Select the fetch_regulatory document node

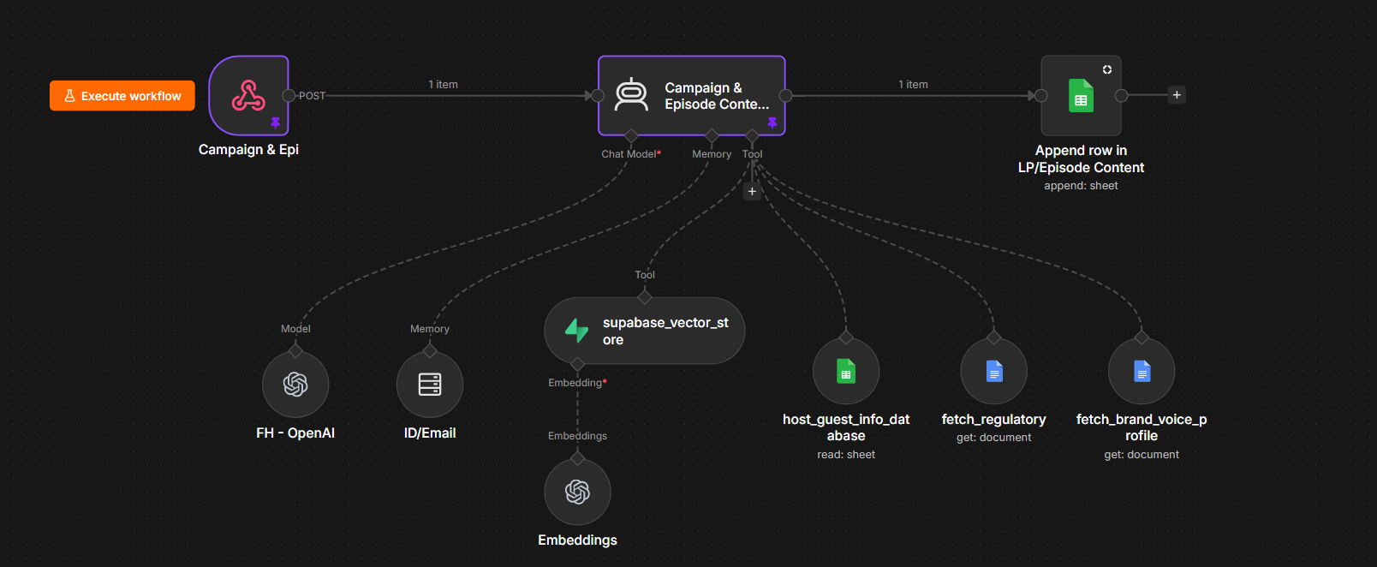pos(994,371)
